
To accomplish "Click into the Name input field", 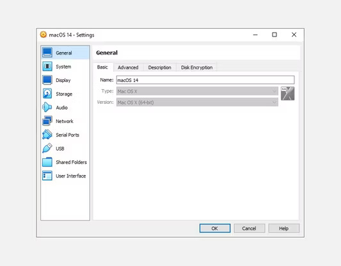I will click(205, 80).
